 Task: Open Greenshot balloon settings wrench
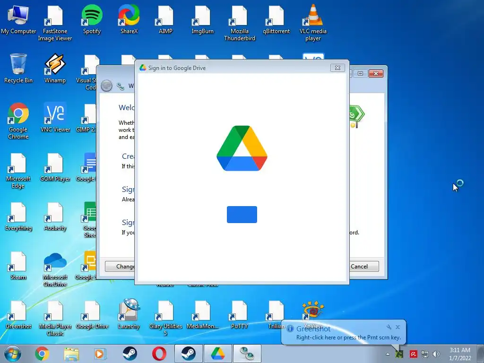[389, 327]
